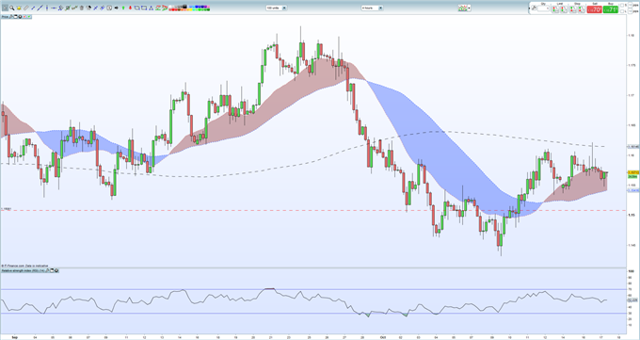Select the magnifying glass zoom tool

coord(12,8)
